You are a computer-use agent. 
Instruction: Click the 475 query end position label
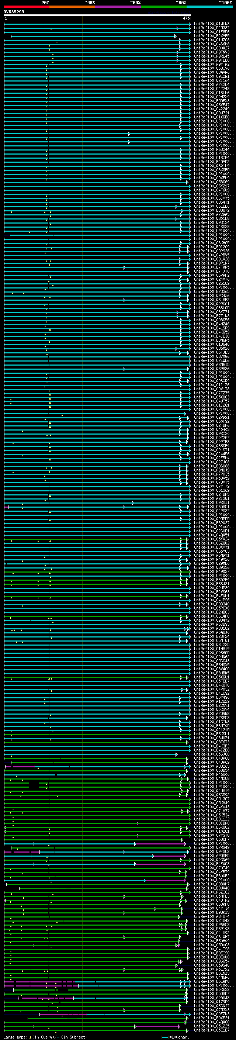(186, 18)
